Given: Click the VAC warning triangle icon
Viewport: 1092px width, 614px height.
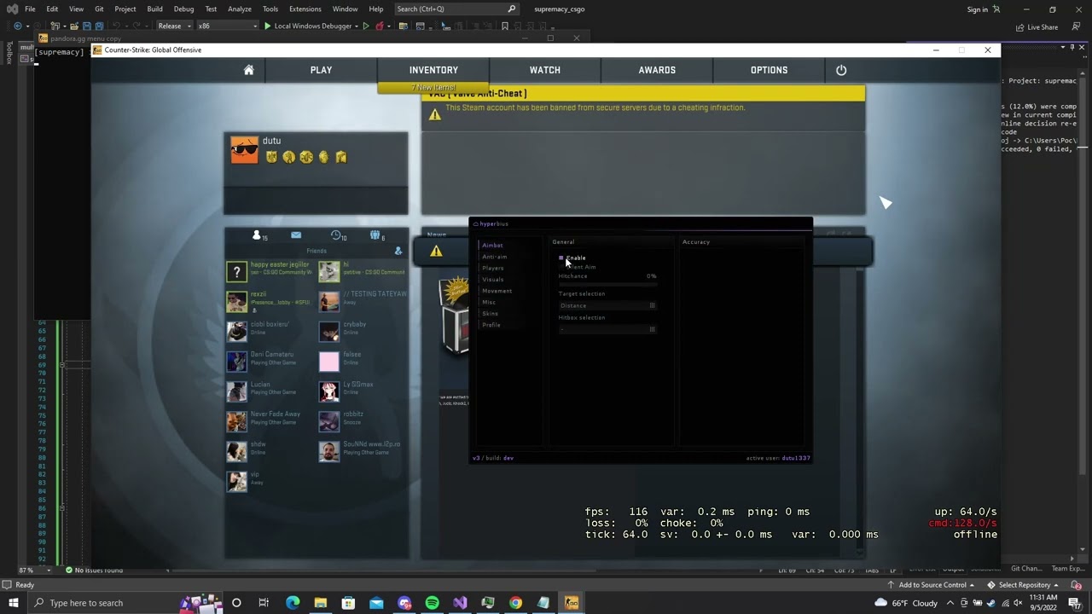Looking at the screenshot, I should (435, 114).
